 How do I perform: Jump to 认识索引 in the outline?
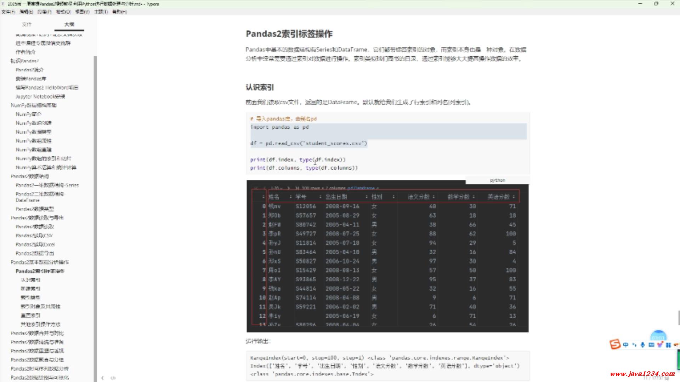point(30,280)
